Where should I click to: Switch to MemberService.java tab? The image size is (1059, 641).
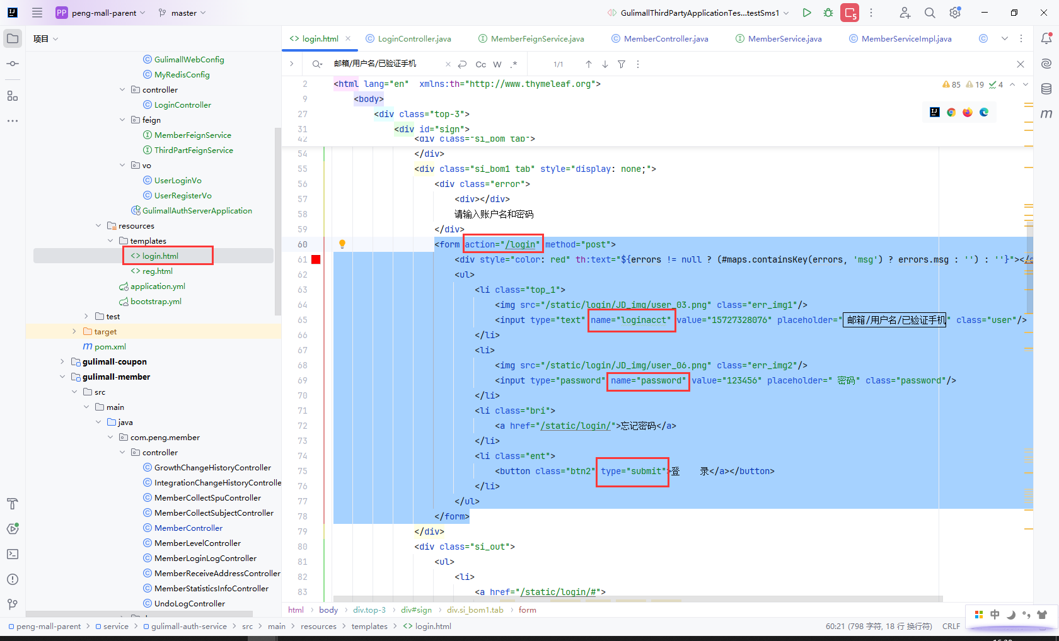pos(778,38)
